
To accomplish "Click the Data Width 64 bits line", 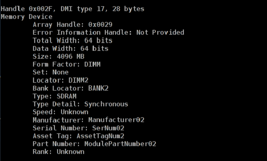I will [x=71, y=48].
